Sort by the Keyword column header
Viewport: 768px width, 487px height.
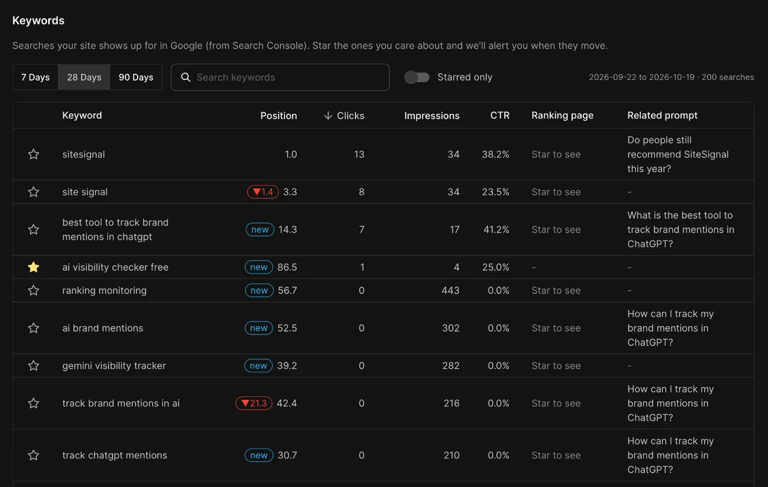point(82,116)
